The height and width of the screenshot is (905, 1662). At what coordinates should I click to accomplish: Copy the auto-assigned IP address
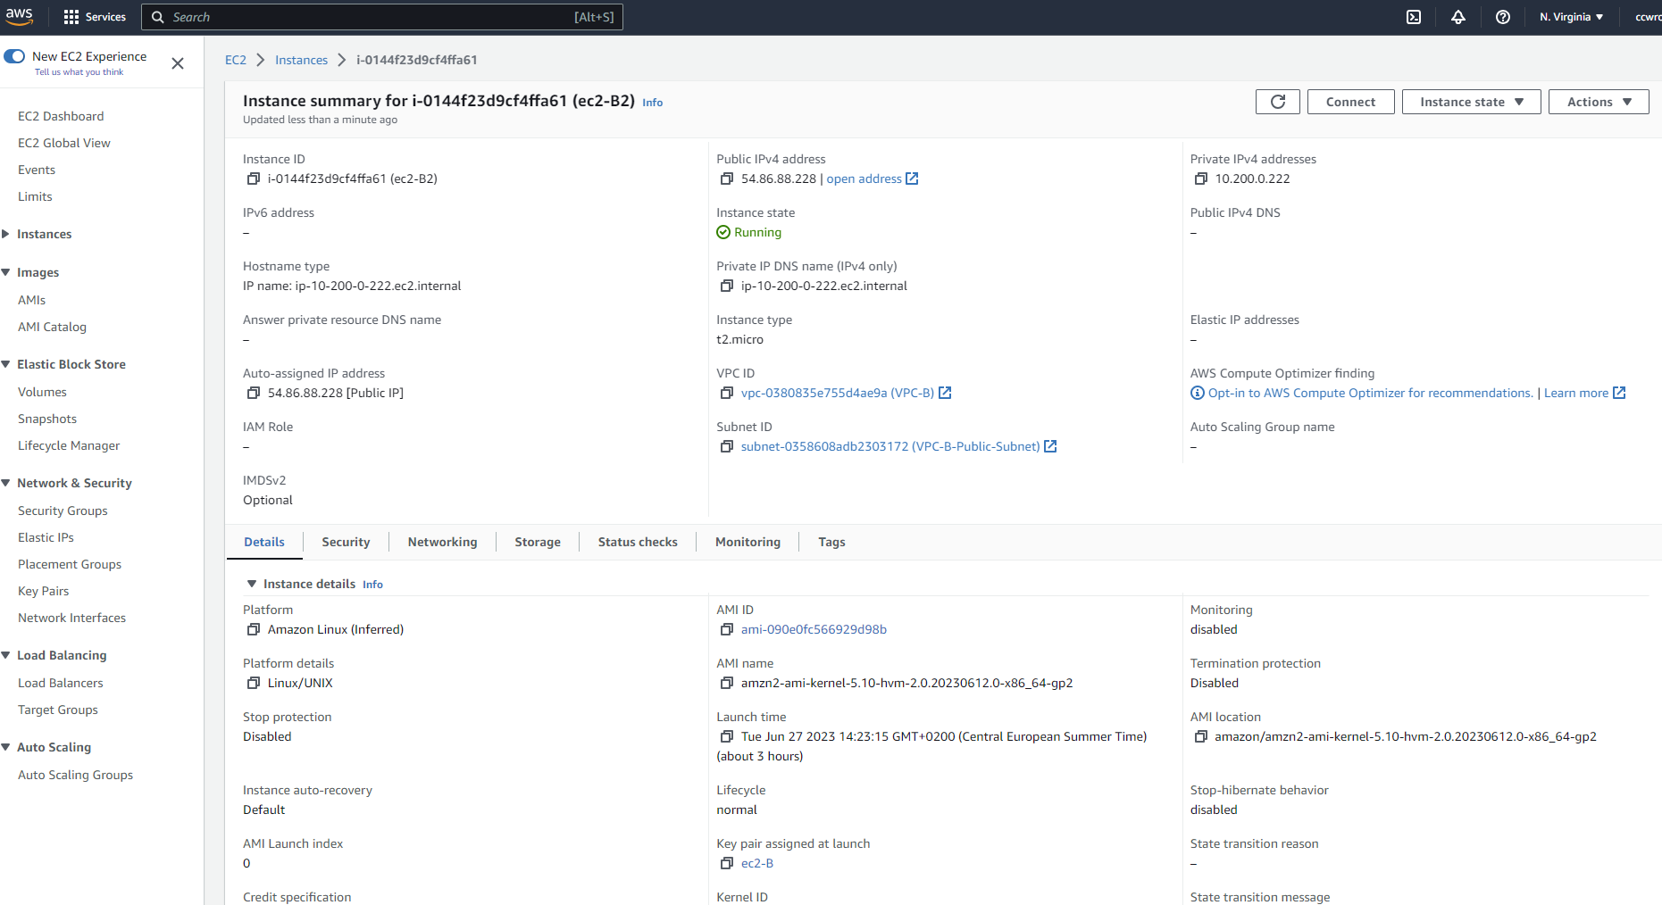(254, 394)
